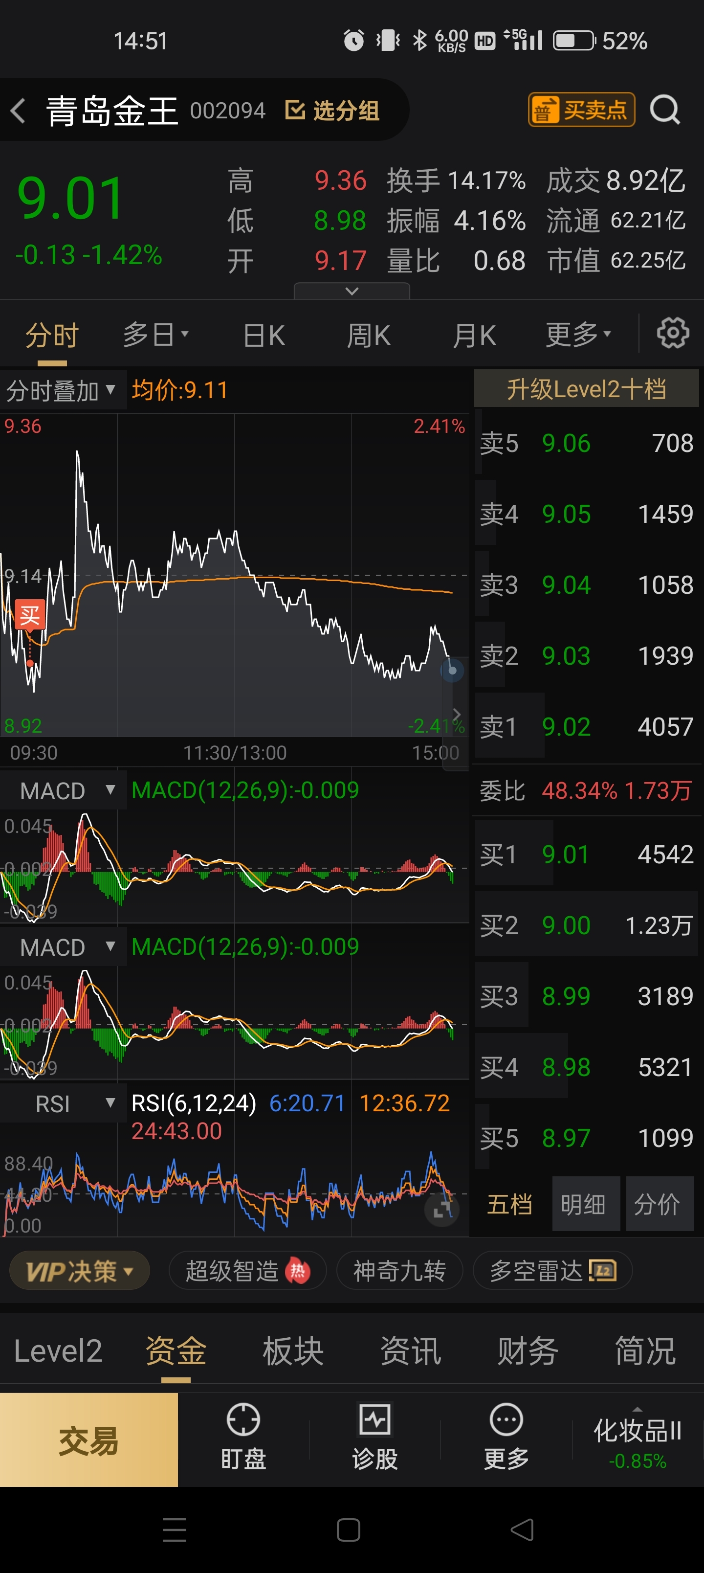The image size is (704, 1573).
Task: Tap 升级Level2十档 upgrade banner
Action: tap(586, 388)
